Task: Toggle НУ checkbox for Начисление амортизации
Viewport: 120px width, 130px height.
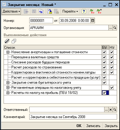Action: [x=112, y=52]
